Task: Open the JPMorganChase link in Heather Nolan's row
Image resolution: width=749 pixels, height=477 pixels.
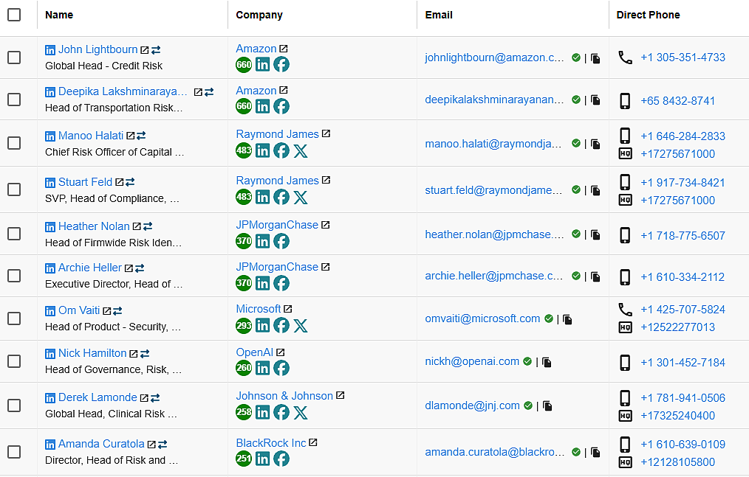Action: click(x=277, y=225)
